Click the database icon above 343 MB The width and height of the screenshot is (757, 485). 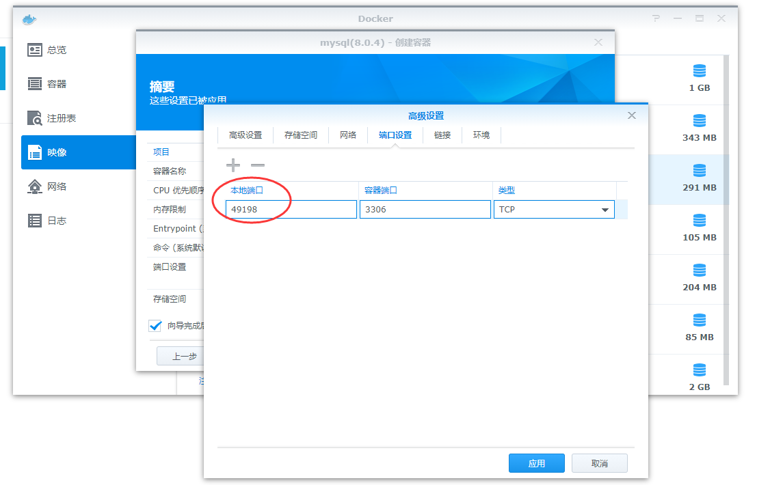(x=699, y=121)
